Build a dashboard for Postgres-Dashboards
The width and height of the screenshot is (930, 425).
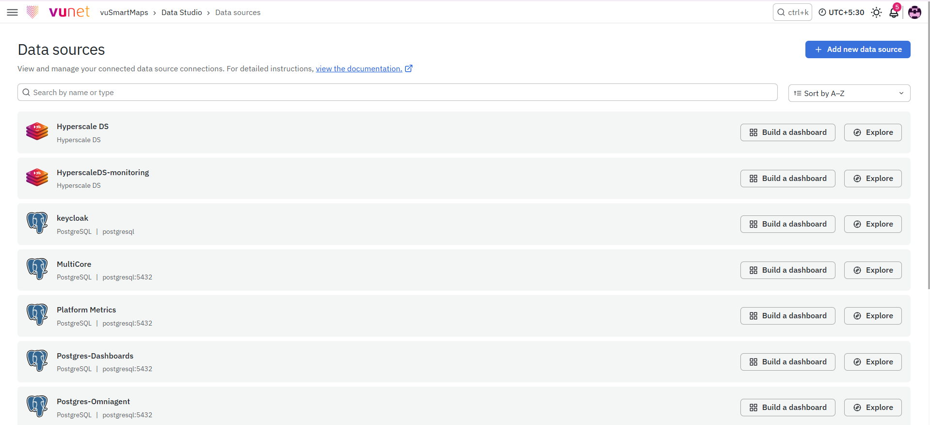pos(788,362)
